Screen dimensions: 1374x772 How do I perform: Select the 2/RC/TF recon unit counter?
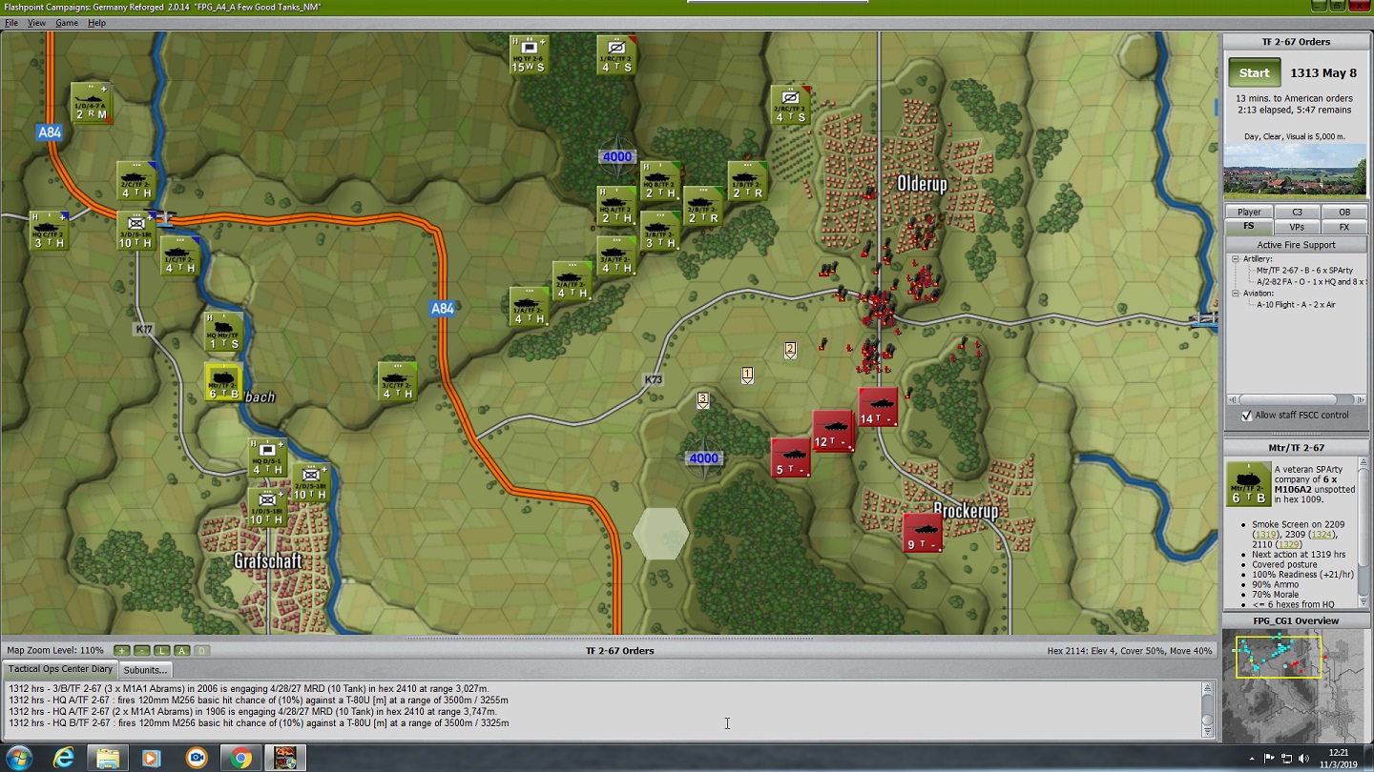coord(790,105)
